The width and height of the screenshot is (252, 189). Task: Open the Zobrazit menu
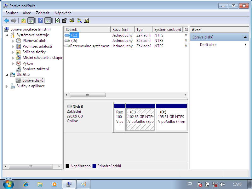coord(43,13)
